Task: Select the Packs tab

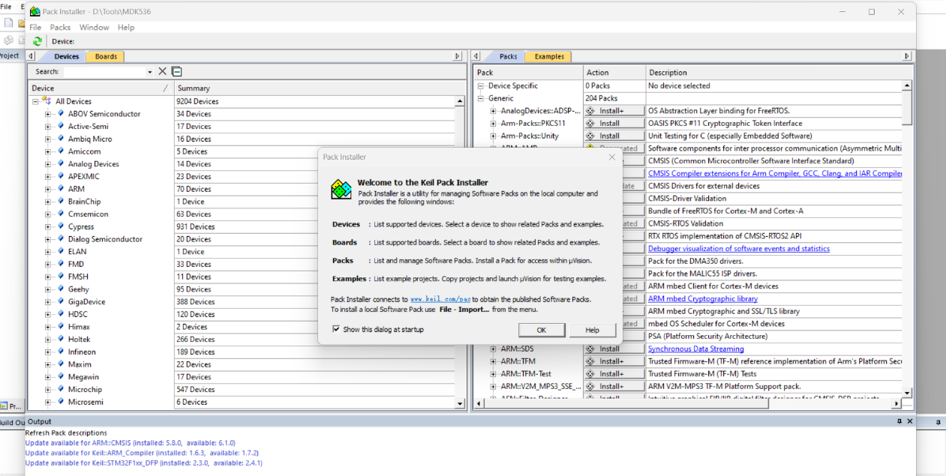Action: click(x=507, y=56)
